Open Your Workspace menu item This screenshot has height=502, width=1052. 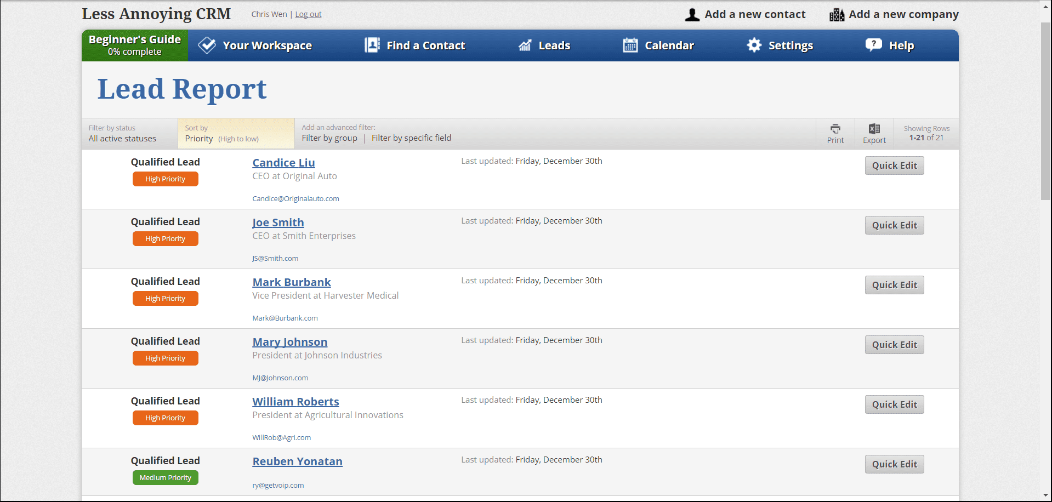(x=267, y=45)
